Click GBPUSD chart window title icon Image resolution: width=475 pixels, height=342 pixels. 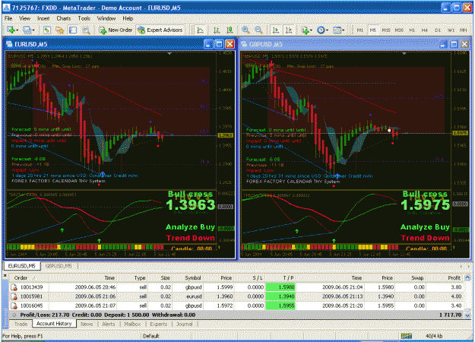244,44
